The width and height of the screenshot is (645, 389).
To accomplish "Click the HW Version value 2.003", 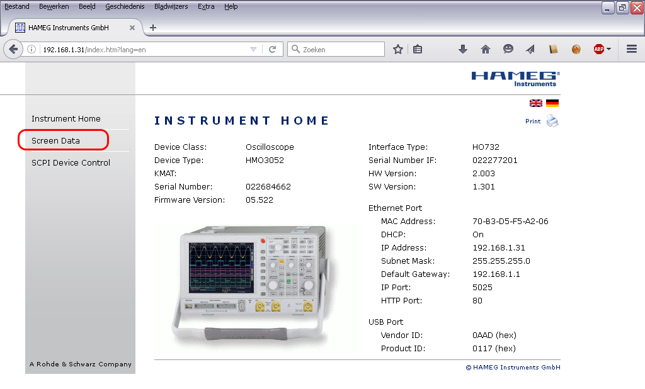I will tap(483, 173).
